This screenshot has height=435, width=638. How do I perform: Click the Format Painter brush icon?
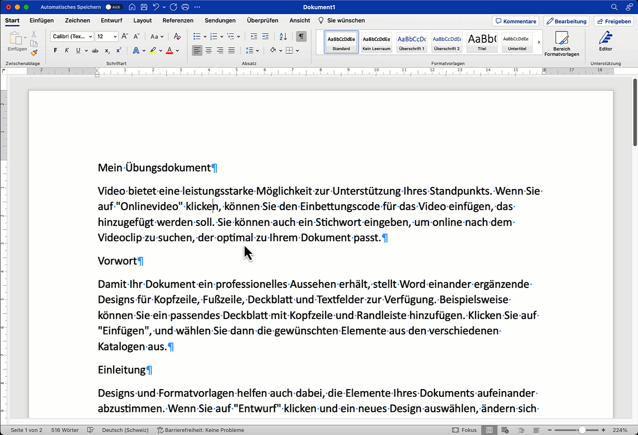(34, 53)
